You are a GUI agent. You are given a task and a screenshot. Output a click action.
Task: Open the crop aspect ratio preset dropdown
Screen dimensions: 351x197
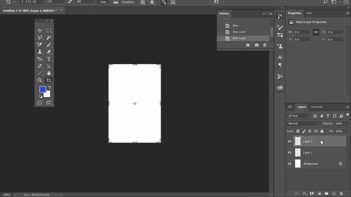(32, 2)
